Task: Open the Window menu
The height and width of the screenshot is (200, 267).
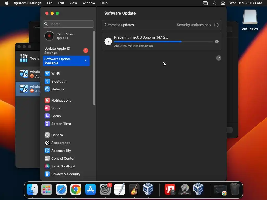Action: 89,3
